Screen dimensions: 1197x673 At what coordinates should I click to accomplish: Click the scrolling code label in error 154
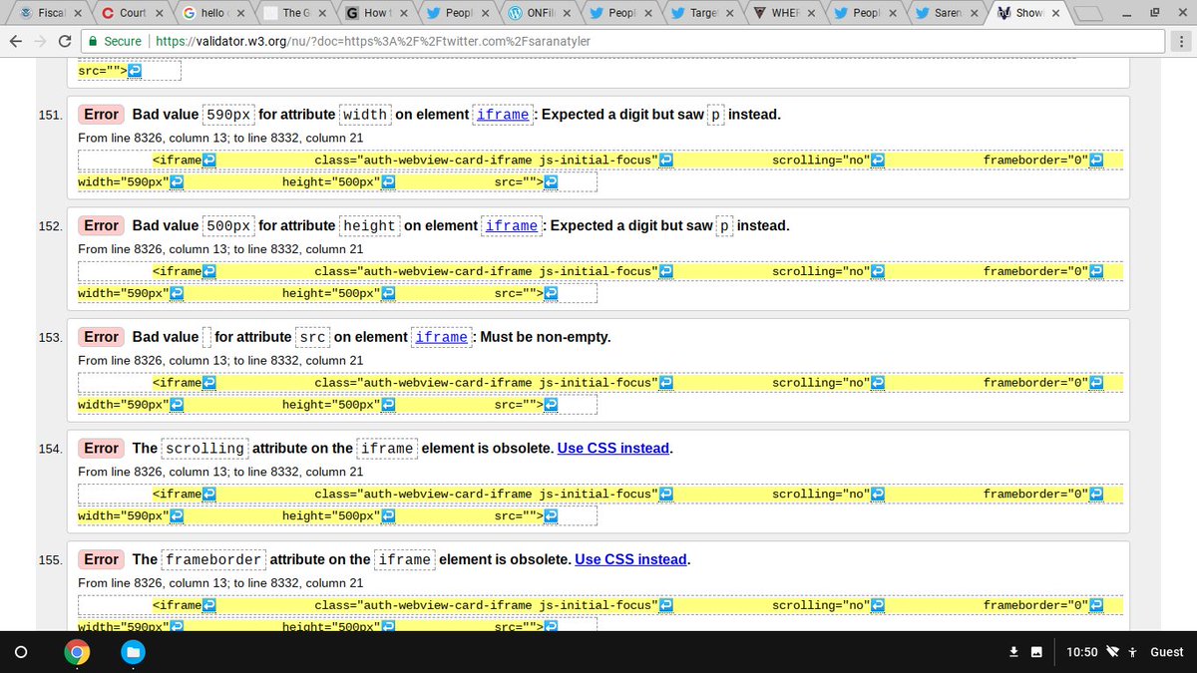(203, 449)
